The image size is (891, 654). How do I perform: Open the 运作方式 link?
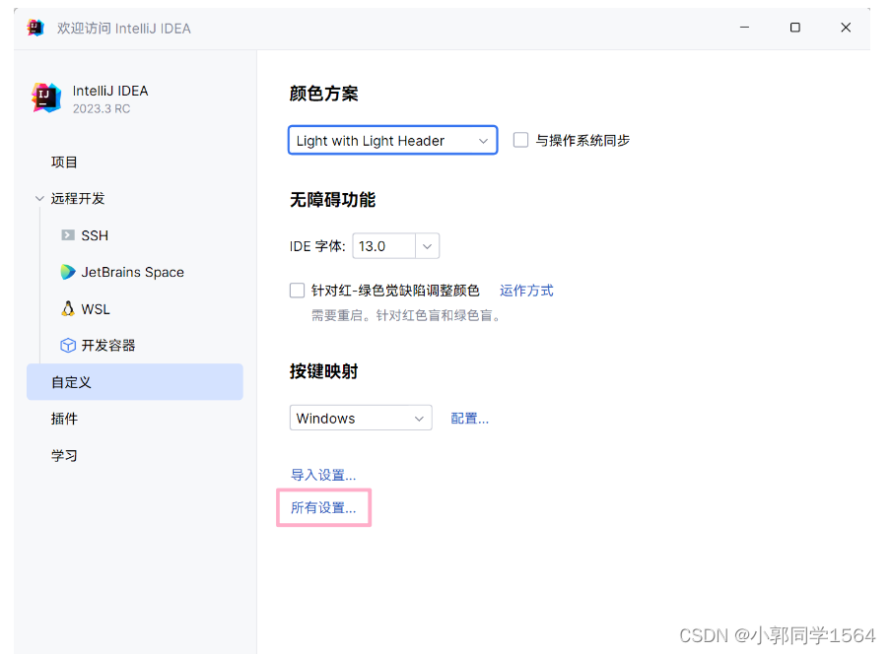(526, 291)
